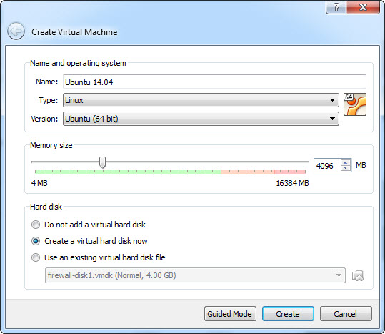Screen dimensions: 385x334
Task: Expand the Type dropdown showing Linux
Action: click(201, 100)
